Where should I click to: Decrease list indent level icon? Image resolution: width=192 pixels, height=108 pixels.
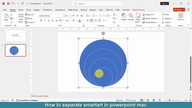100,16
